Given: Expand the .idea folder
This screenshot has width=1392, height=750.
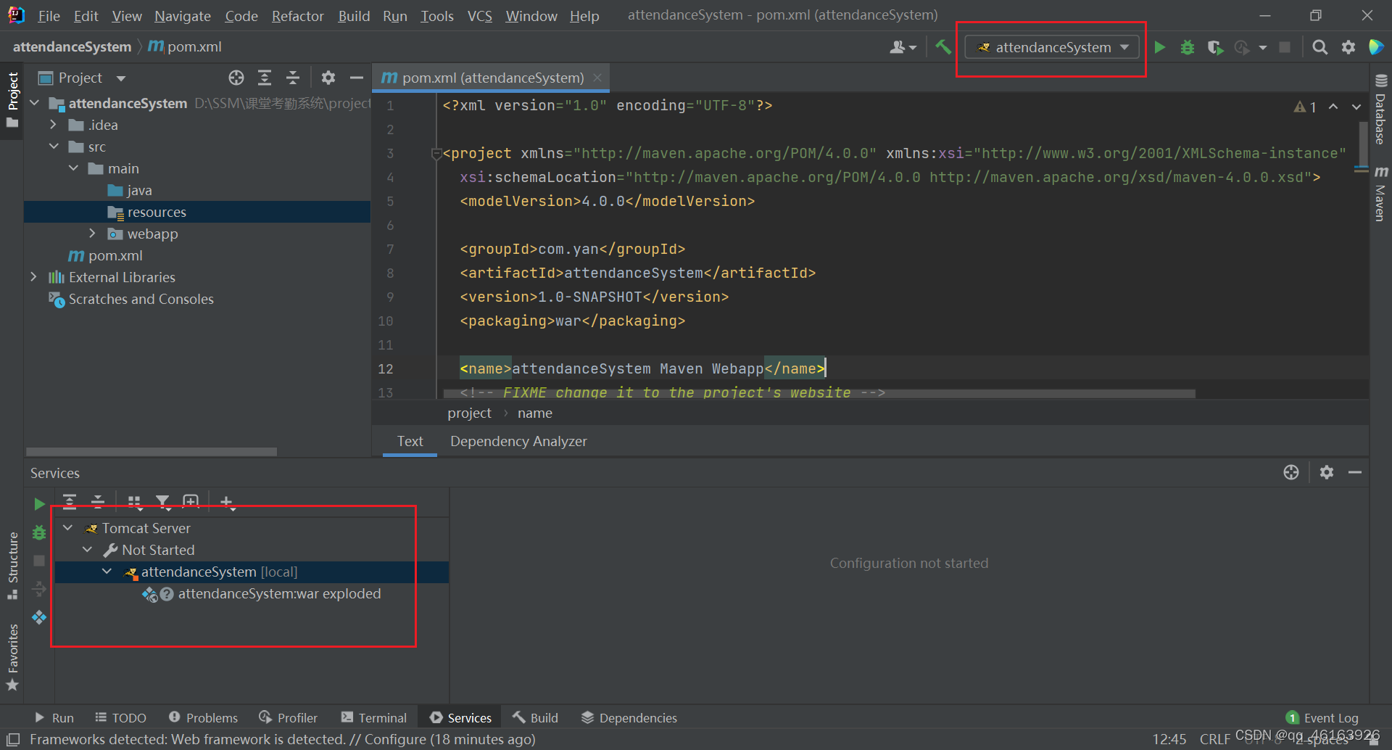Looking at the screenshot, I should [x=53, y=125].
